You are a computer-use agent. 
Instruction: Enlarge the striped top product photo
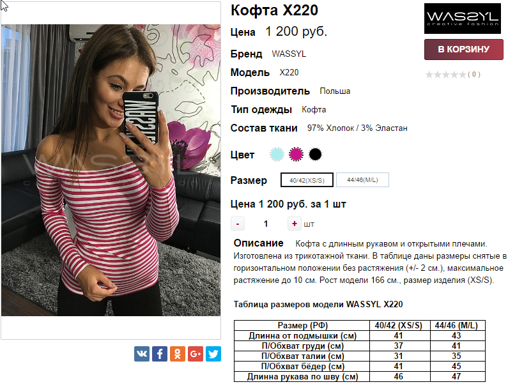[x=111, y=170]
